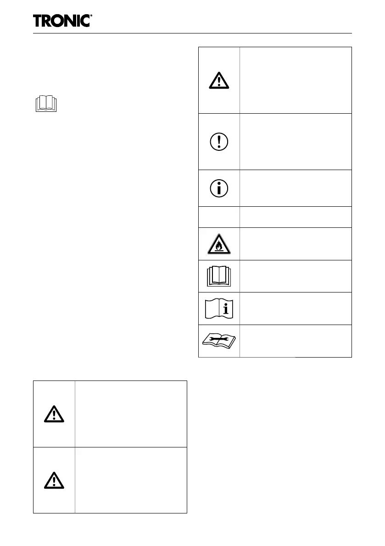Image resolution: width=385 pixels, height=546 pixels.
Task: Click the flame hazard triangle icon
Action: (219, 244)
